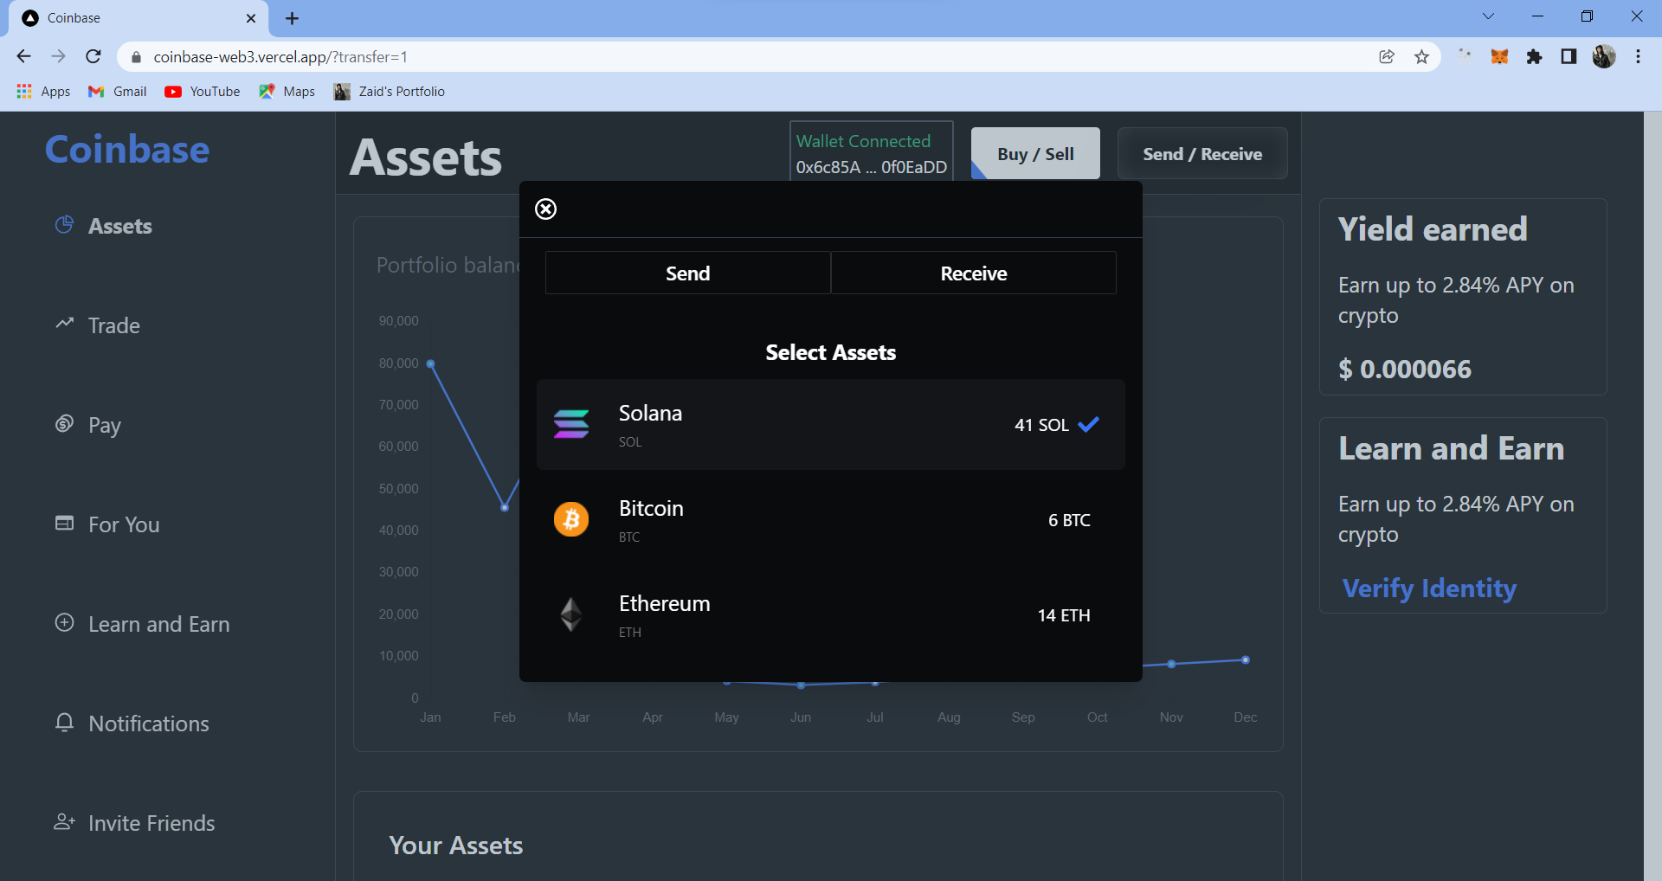Viewport: 1662px width, 881px height.
Task: Open the browser Extensions puzzle icon
Action: point(1534,57)
